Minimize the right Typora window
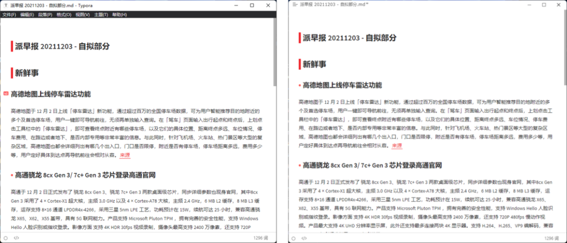 [x=529, y=5]
